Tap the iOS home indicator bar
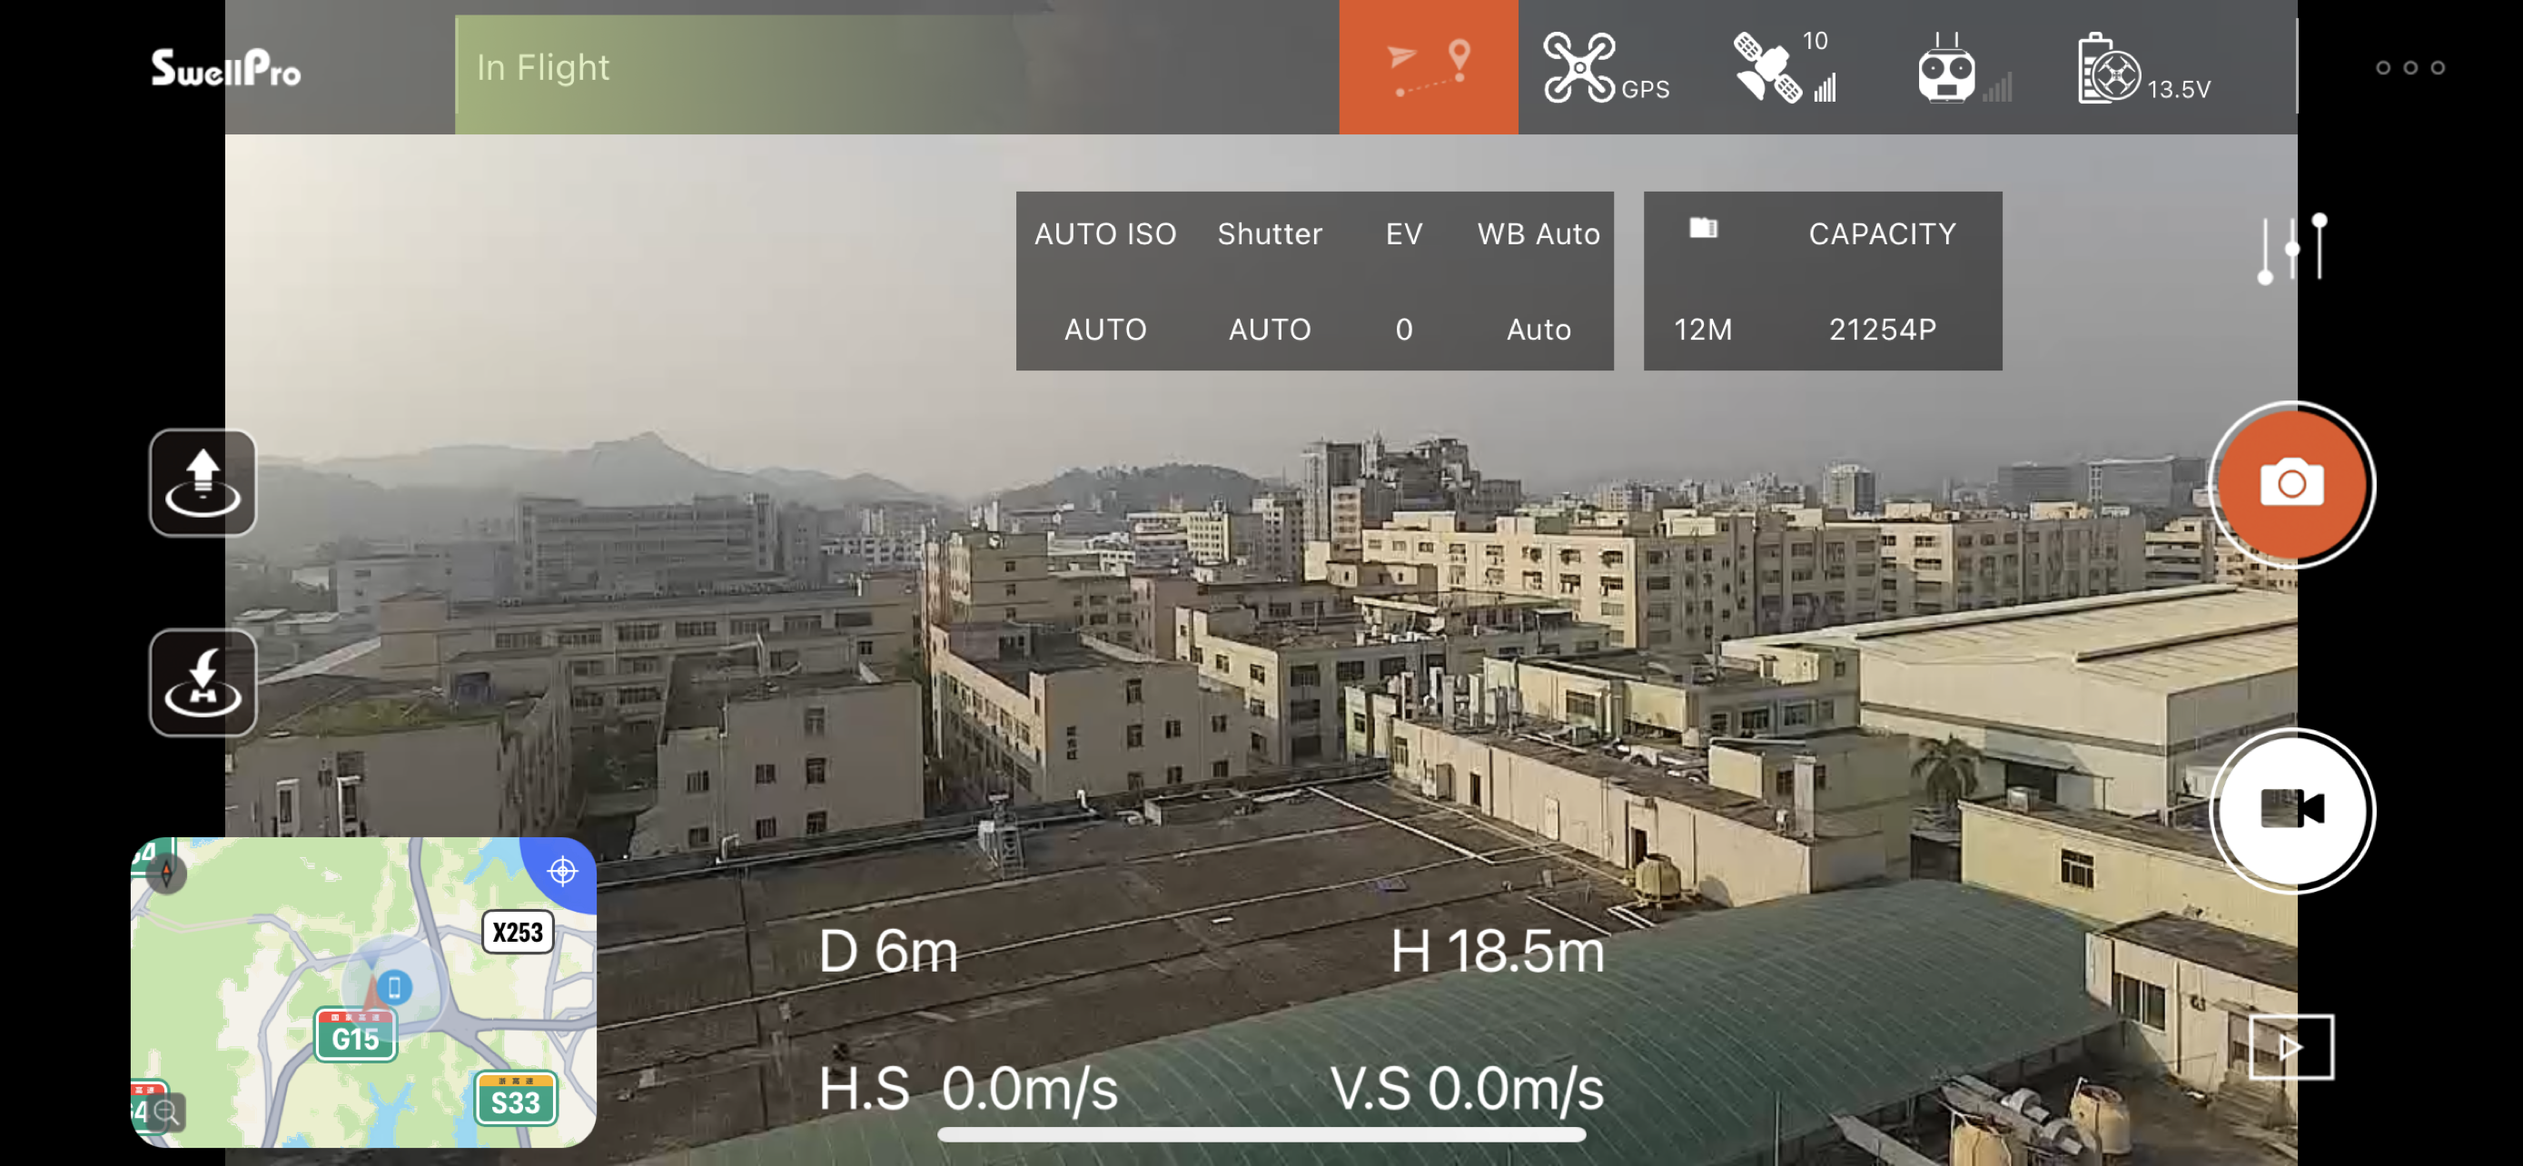This screenshot has width=2523, height=1166. pos(1261,1135)
